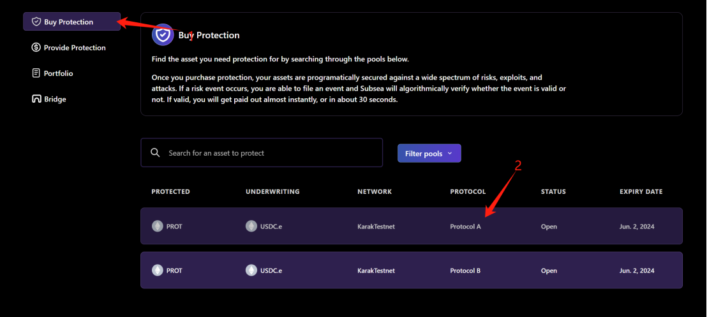Open the Protocol A pool row

(411, 226)
